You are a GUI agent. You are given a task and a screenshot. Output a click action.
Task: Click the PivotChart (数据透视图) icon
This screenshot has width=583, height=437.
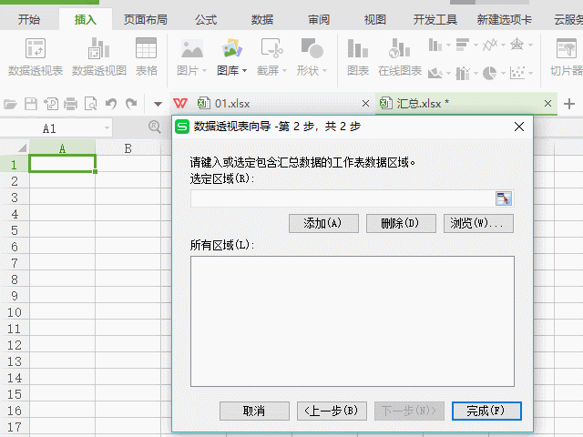98,48
